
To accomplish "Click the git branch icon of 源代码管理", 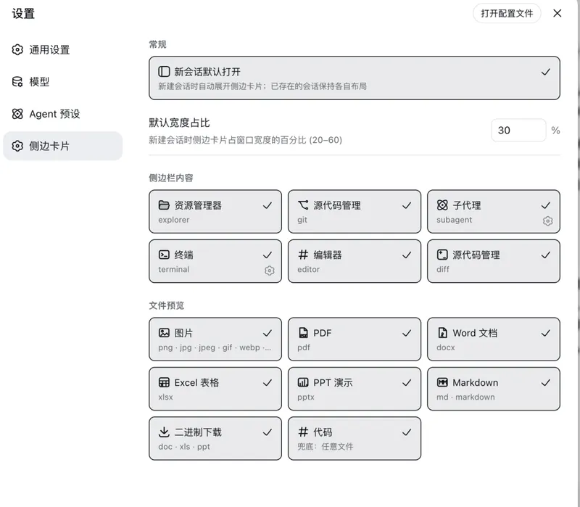I will [303, 205].
